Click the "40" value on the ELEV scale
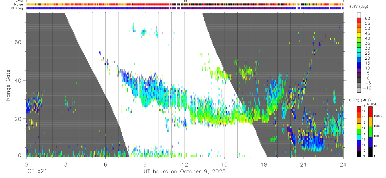 coord(367,38)
